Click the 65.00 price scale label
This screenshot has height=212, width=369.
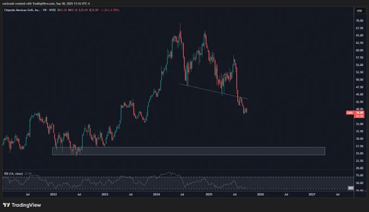click(359, 35)
